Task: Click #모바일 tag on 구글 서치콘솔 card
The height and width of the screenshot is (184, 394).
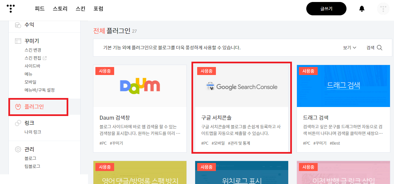Action: pos(218,143)
